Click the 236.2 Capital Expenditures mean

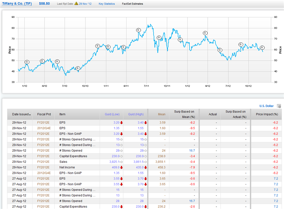[162, 207]
